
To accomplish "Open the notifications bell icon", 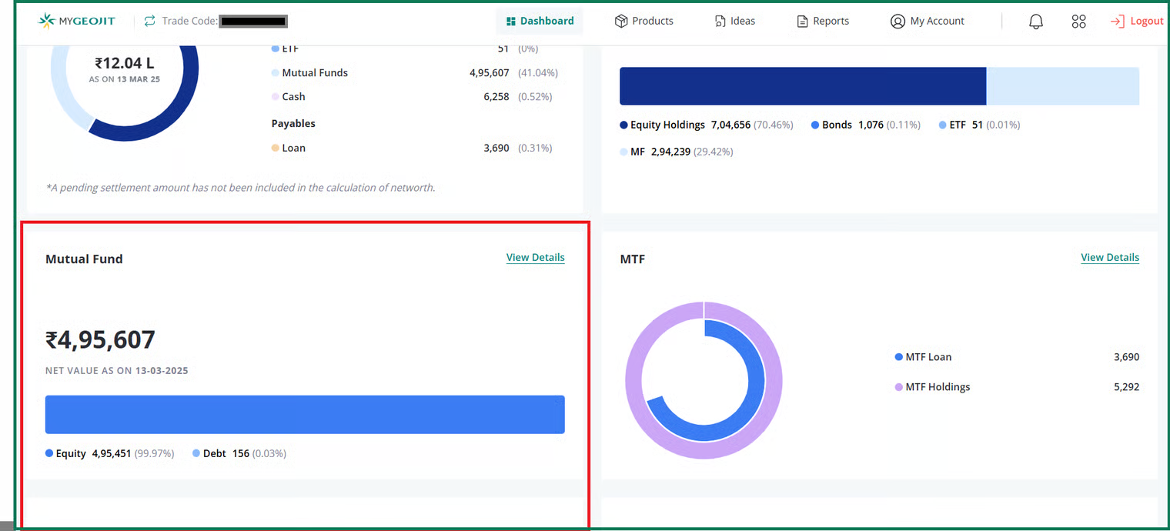I will [1035, 22].
